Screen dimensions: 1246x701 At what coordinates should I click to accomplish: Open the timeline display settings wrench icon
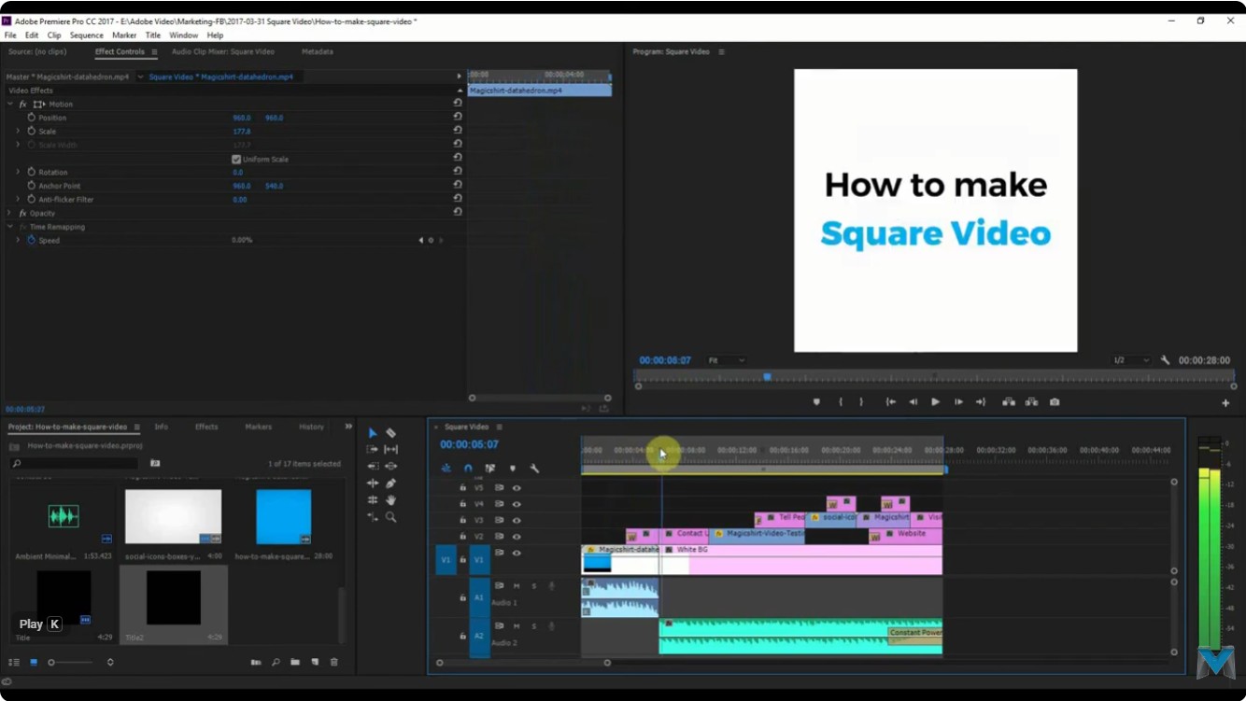pos(534,469)
